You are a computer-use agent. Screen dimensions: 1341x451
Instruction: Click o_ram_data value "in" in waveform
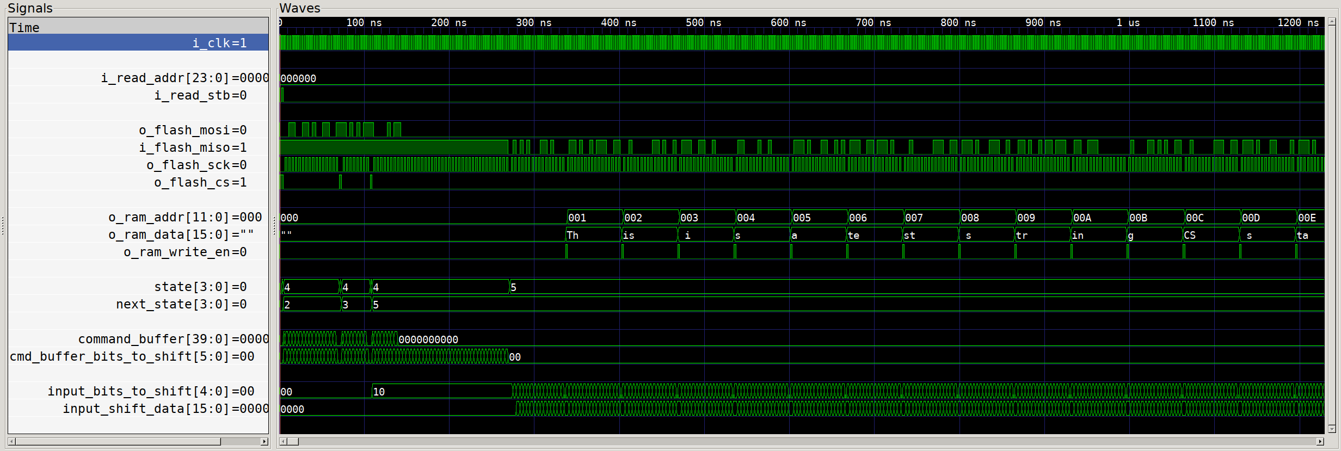tap(1078, 235)
